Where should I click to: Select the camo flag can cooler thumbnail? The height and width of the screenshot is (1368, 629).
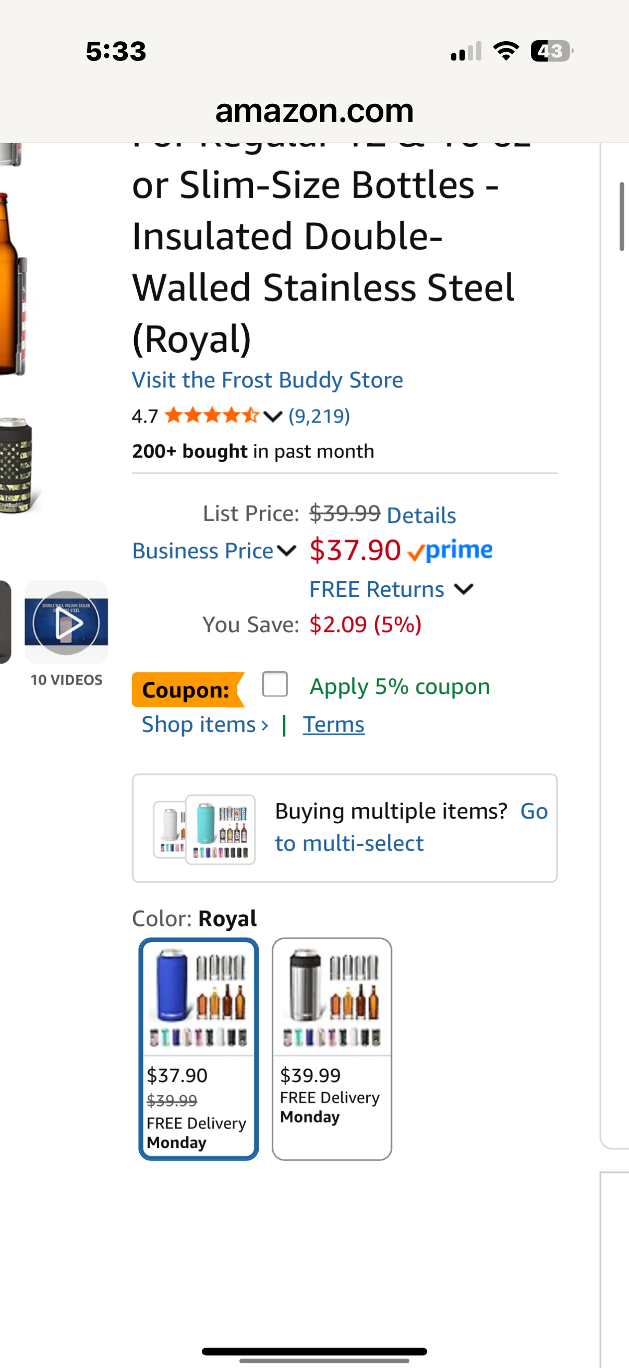[17, 466]
